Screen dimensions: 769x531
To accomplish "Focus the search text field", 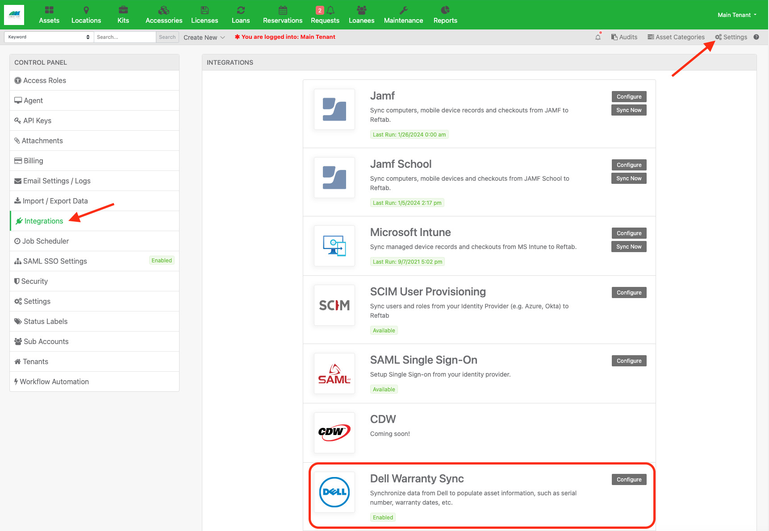I will coord(125,37).
